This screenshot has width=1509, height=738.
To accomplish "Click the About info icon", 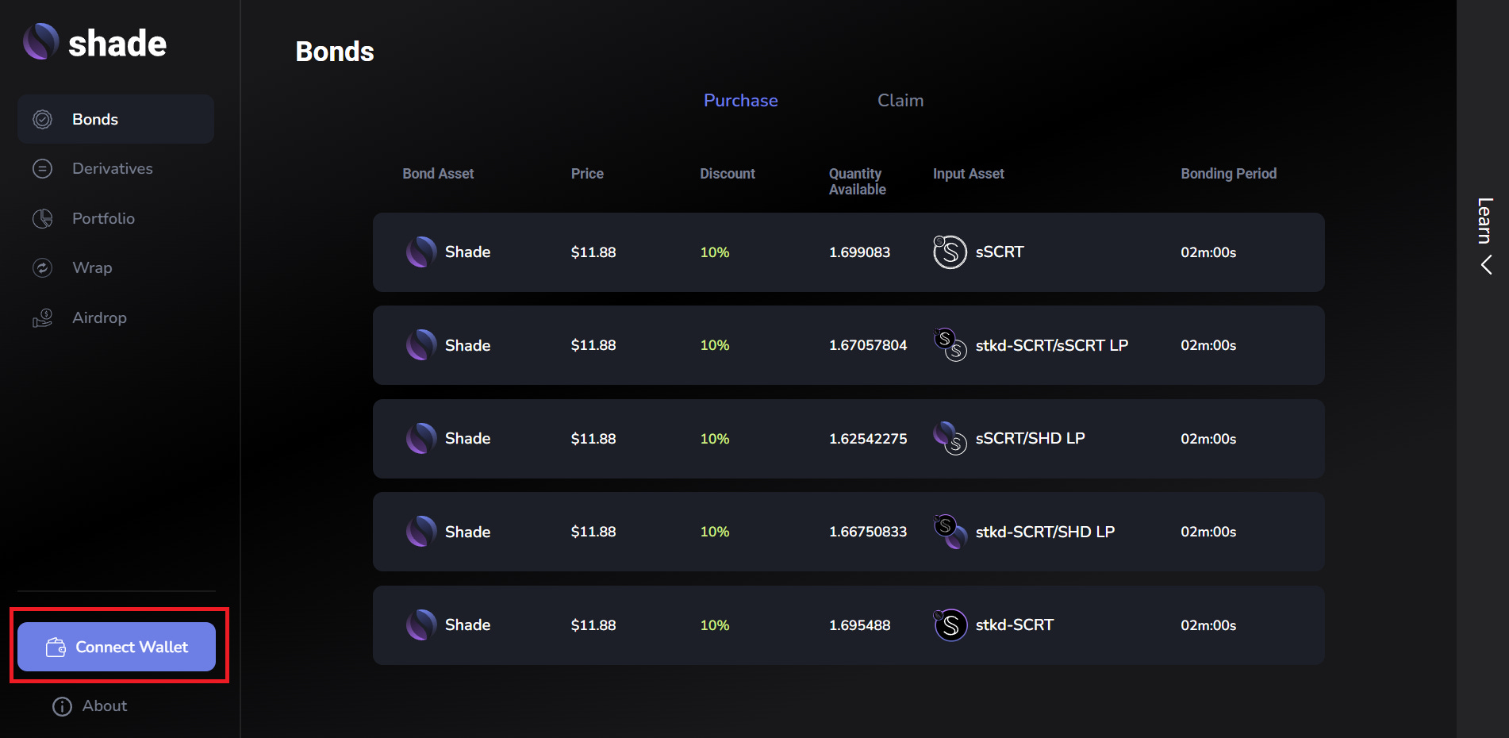I will point(62,706).
